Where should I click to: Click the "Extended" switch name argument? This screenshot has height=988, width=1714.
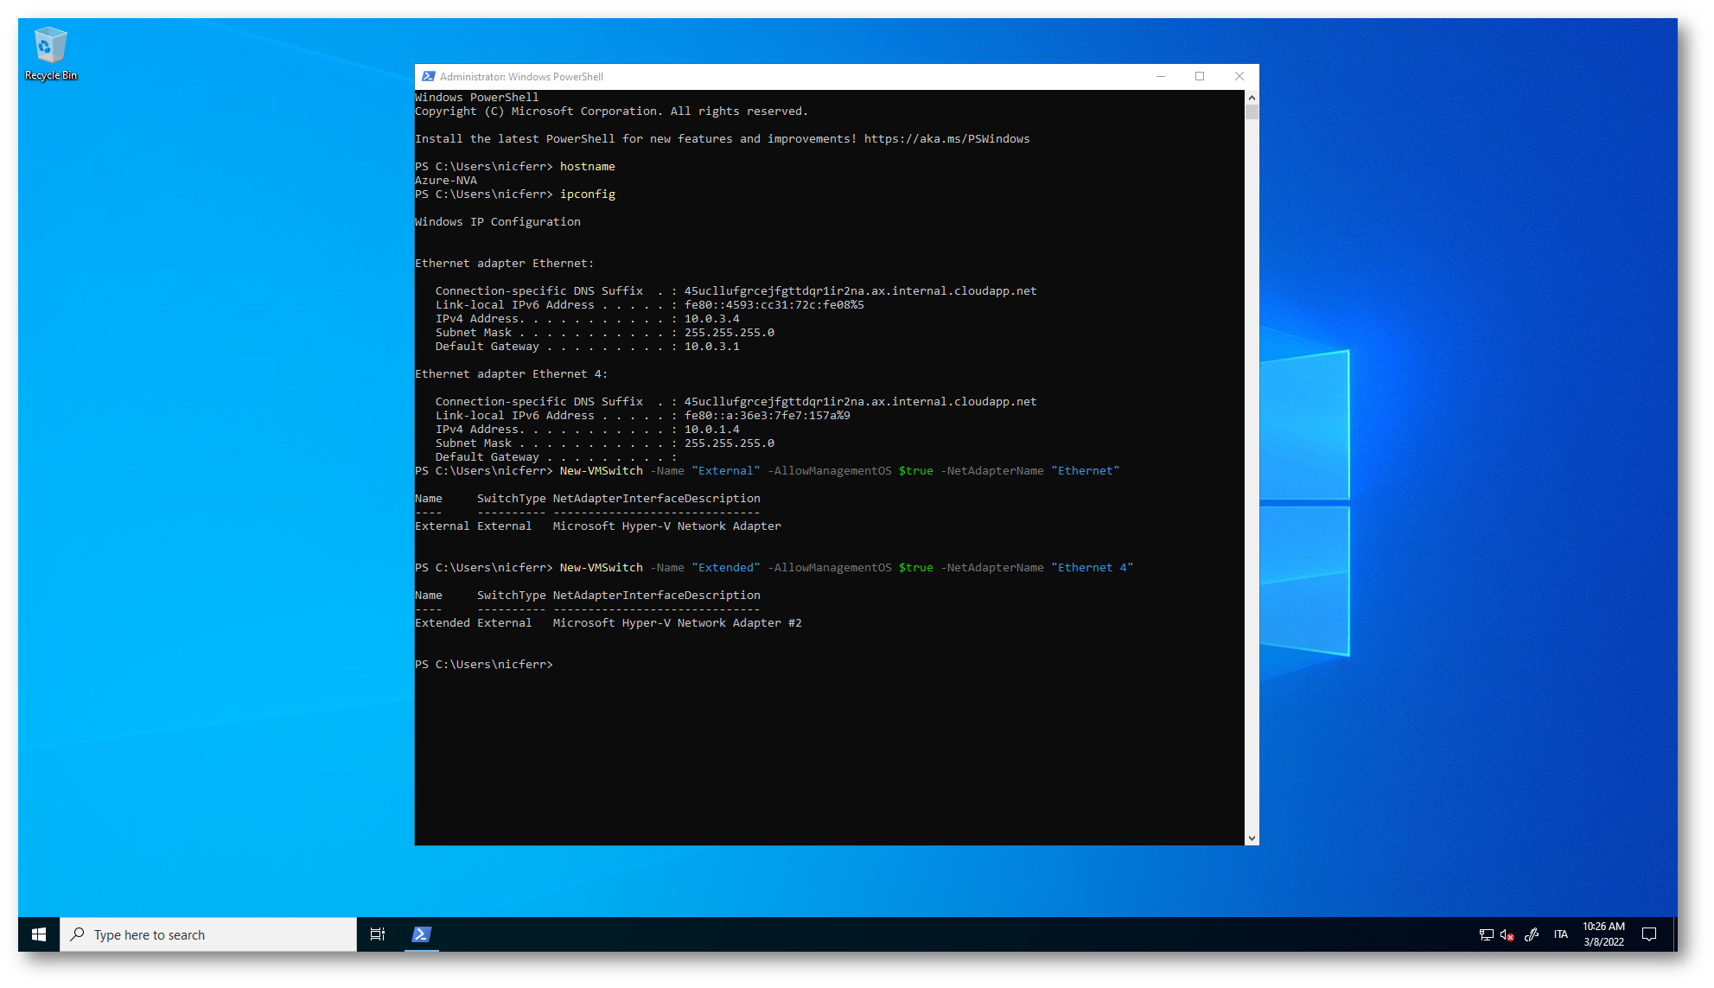(x=726, y=568)
